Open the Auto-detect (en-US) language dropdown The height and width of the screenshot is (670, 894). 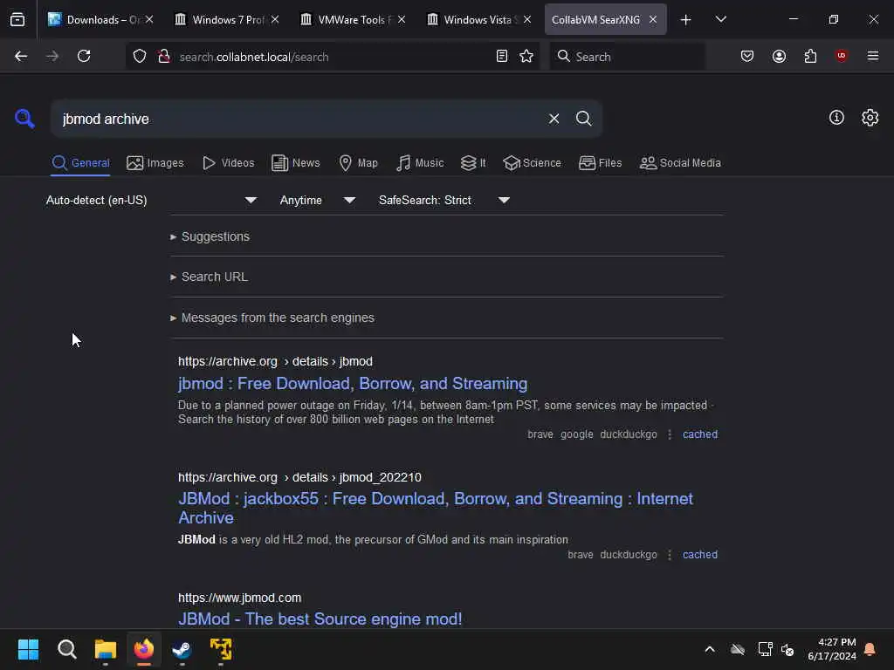coord(151,201)
